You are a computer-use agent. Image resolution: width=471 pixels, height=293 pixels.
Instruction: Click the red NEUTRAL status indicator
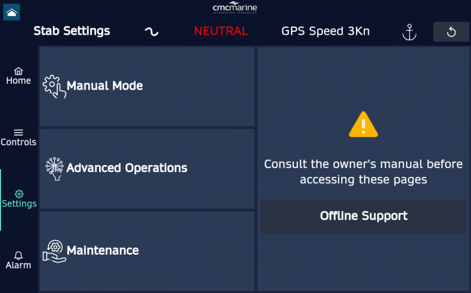click(x=221, y=31)
